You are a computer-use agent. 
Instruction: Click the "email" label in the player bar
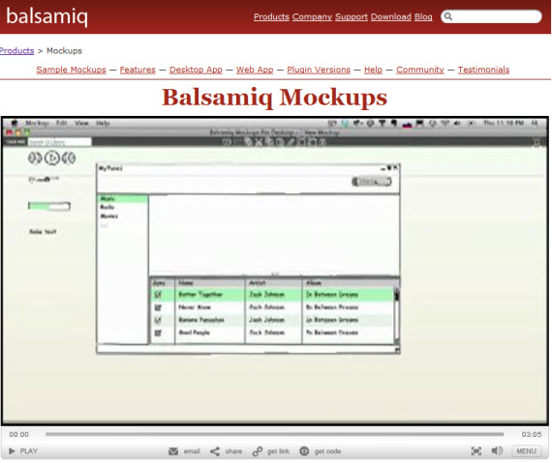click(192, 451)
